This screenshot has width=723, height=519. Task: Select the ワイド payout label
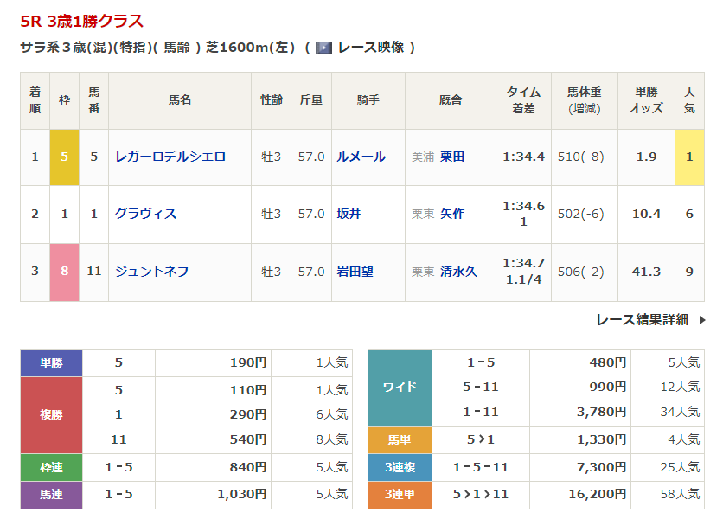click(x=400, y=387)
